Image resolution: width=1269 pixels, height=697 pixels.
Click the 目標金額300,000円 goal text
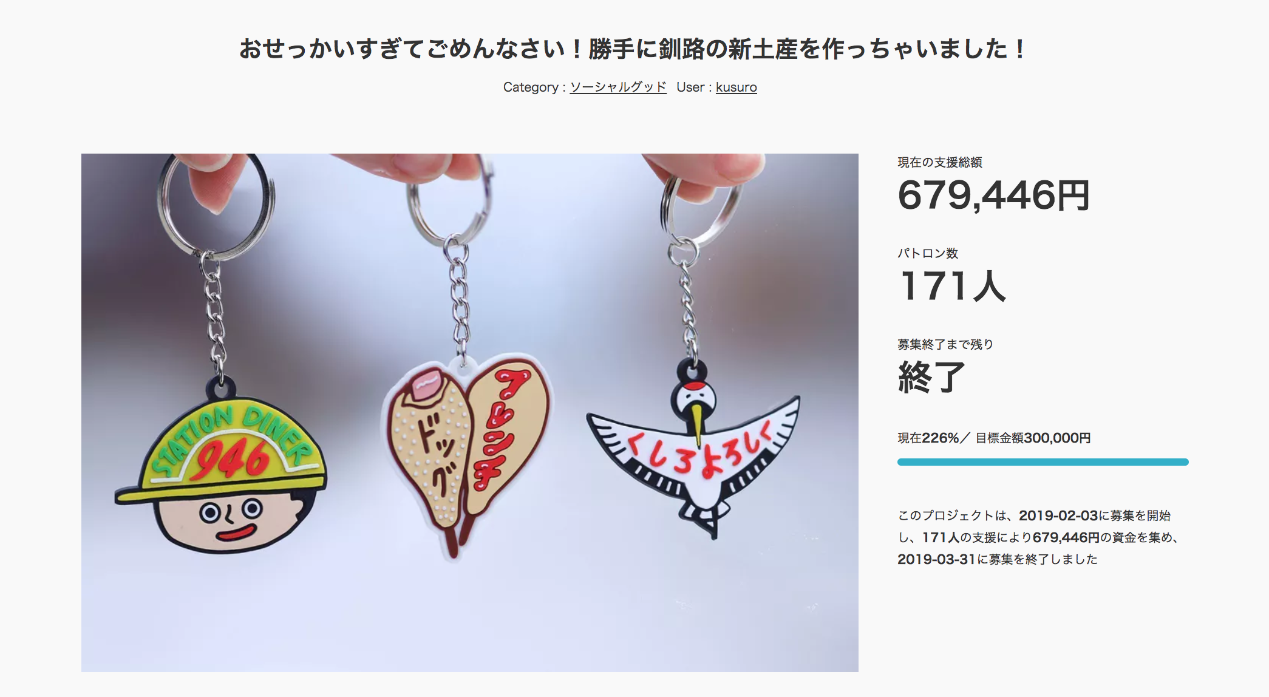(x=1033, y=438)
